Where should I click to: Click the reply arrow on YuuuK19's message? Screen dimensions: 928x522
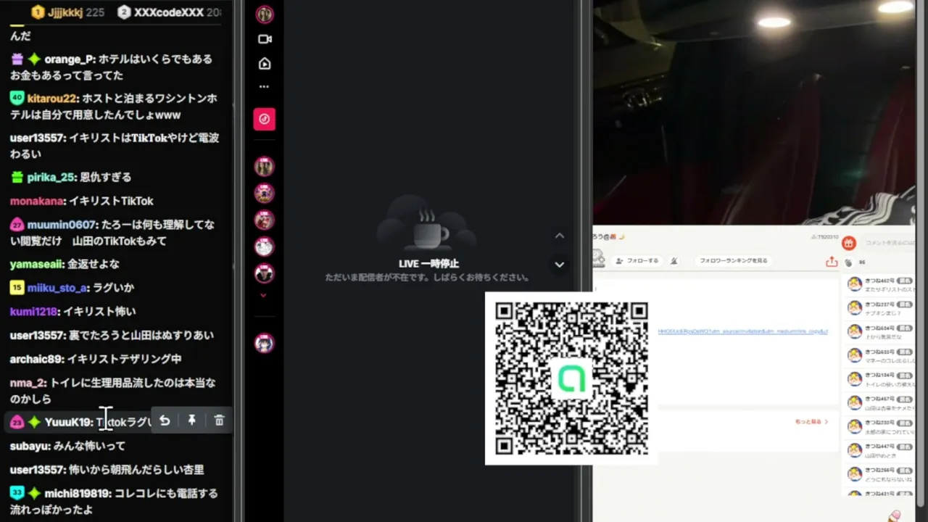165,420
